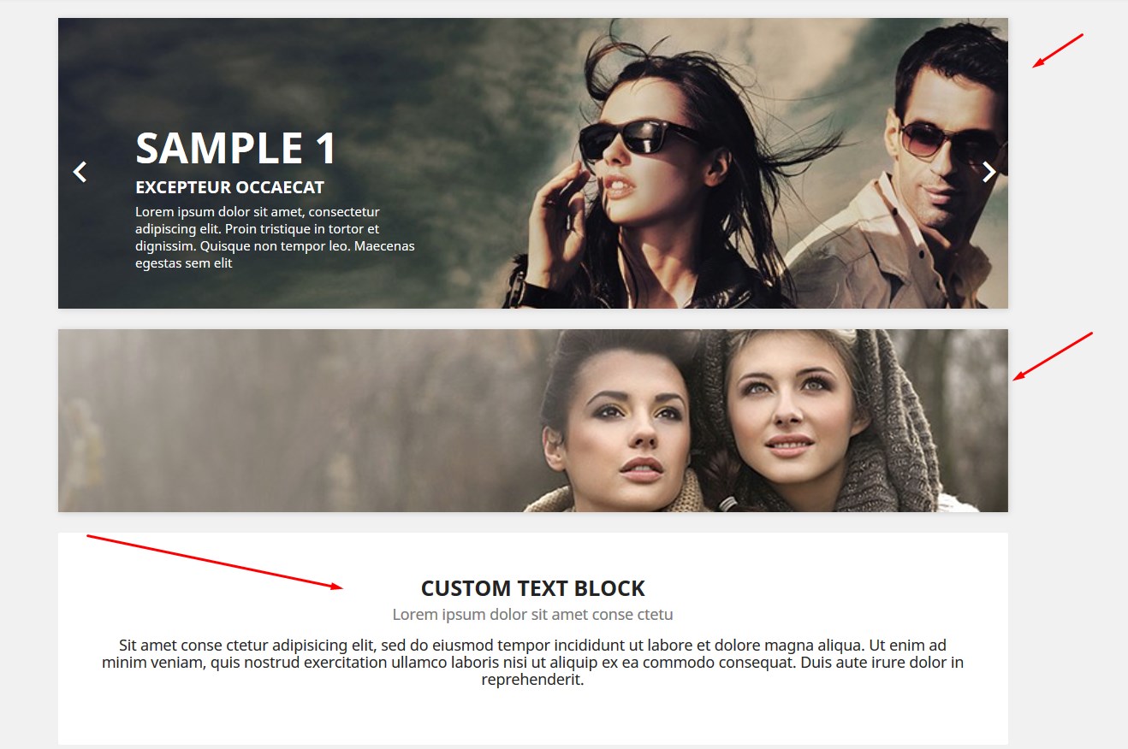Viewport: 1128px width, 749px height.
Task: Advance to the next slide with right chevron
Action: (x=988, y=172)
